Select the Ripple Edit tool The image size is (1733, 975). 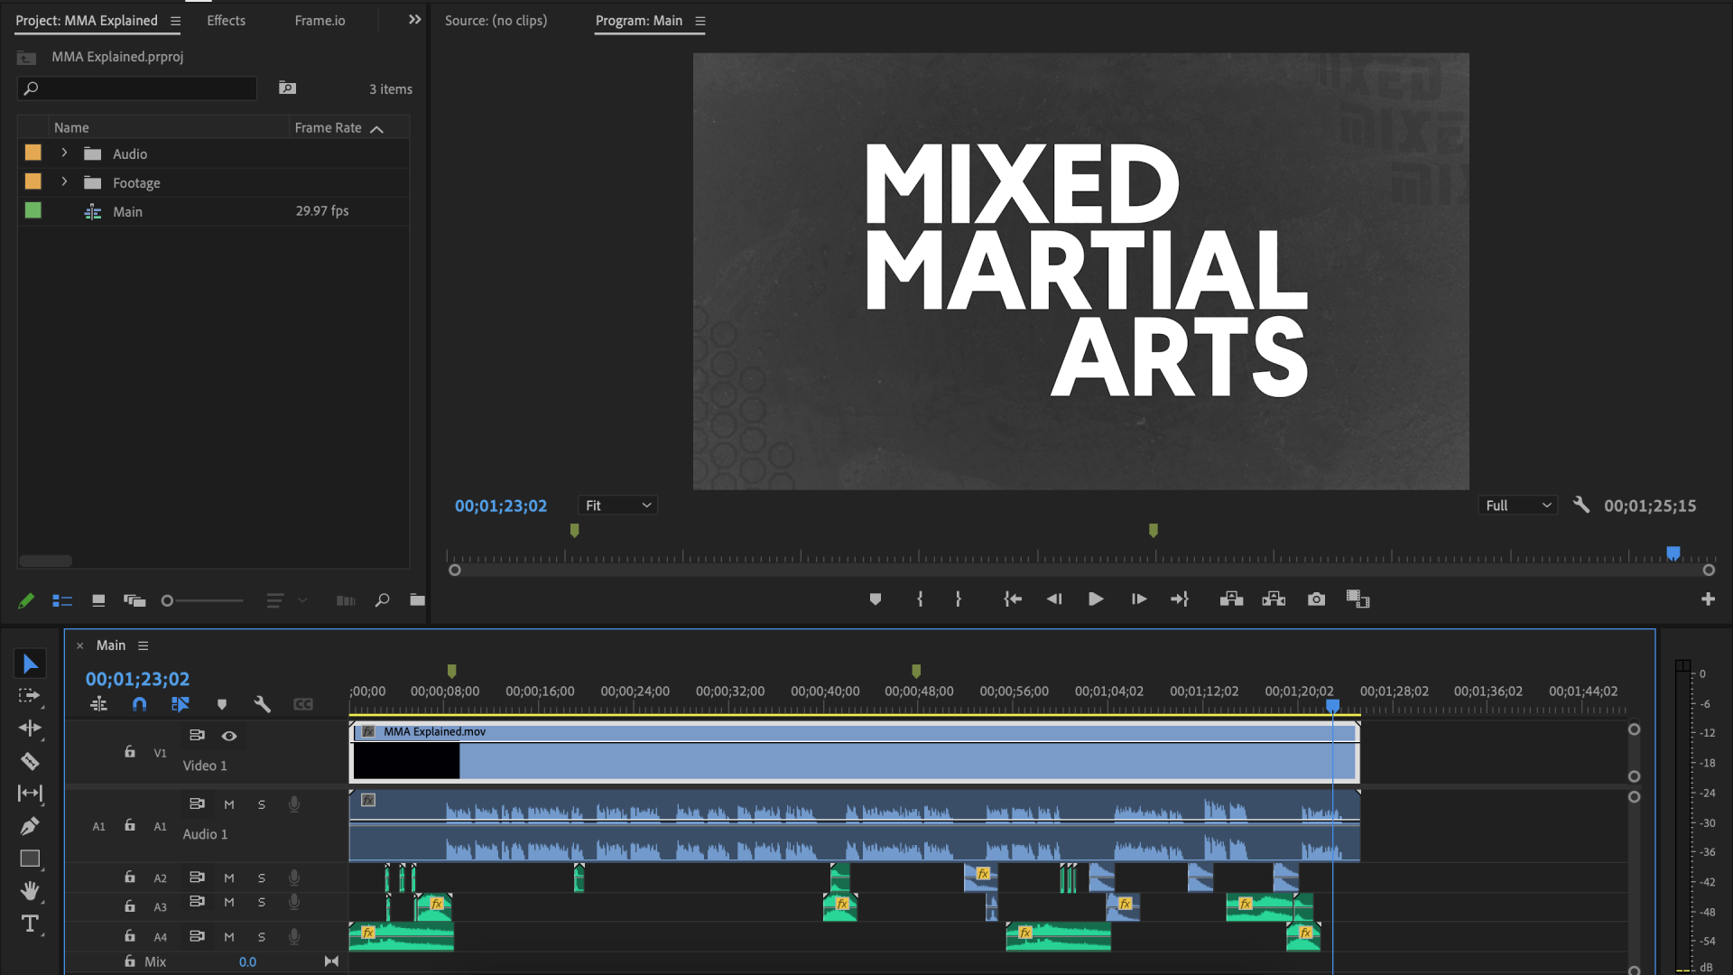(30, 728)
